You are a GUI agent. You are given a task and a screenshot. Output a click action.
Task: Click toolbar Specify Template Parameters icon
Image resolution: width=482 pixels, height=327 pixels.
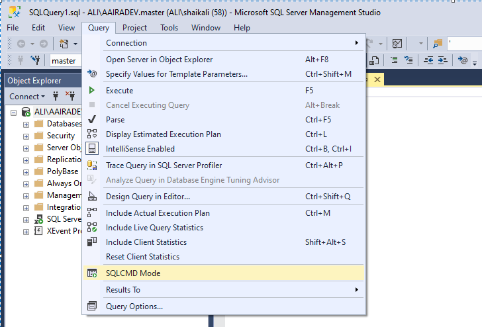click(x=463, y=60)
